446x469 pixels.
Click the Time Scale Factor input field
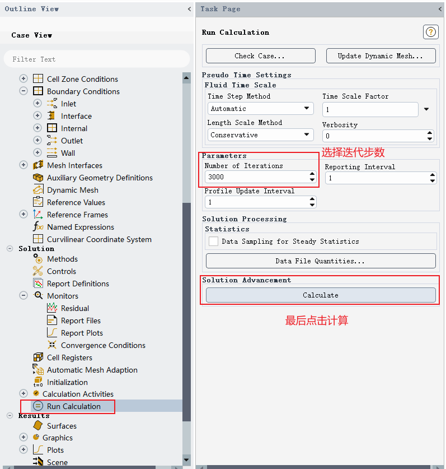[x=370, y=109]
